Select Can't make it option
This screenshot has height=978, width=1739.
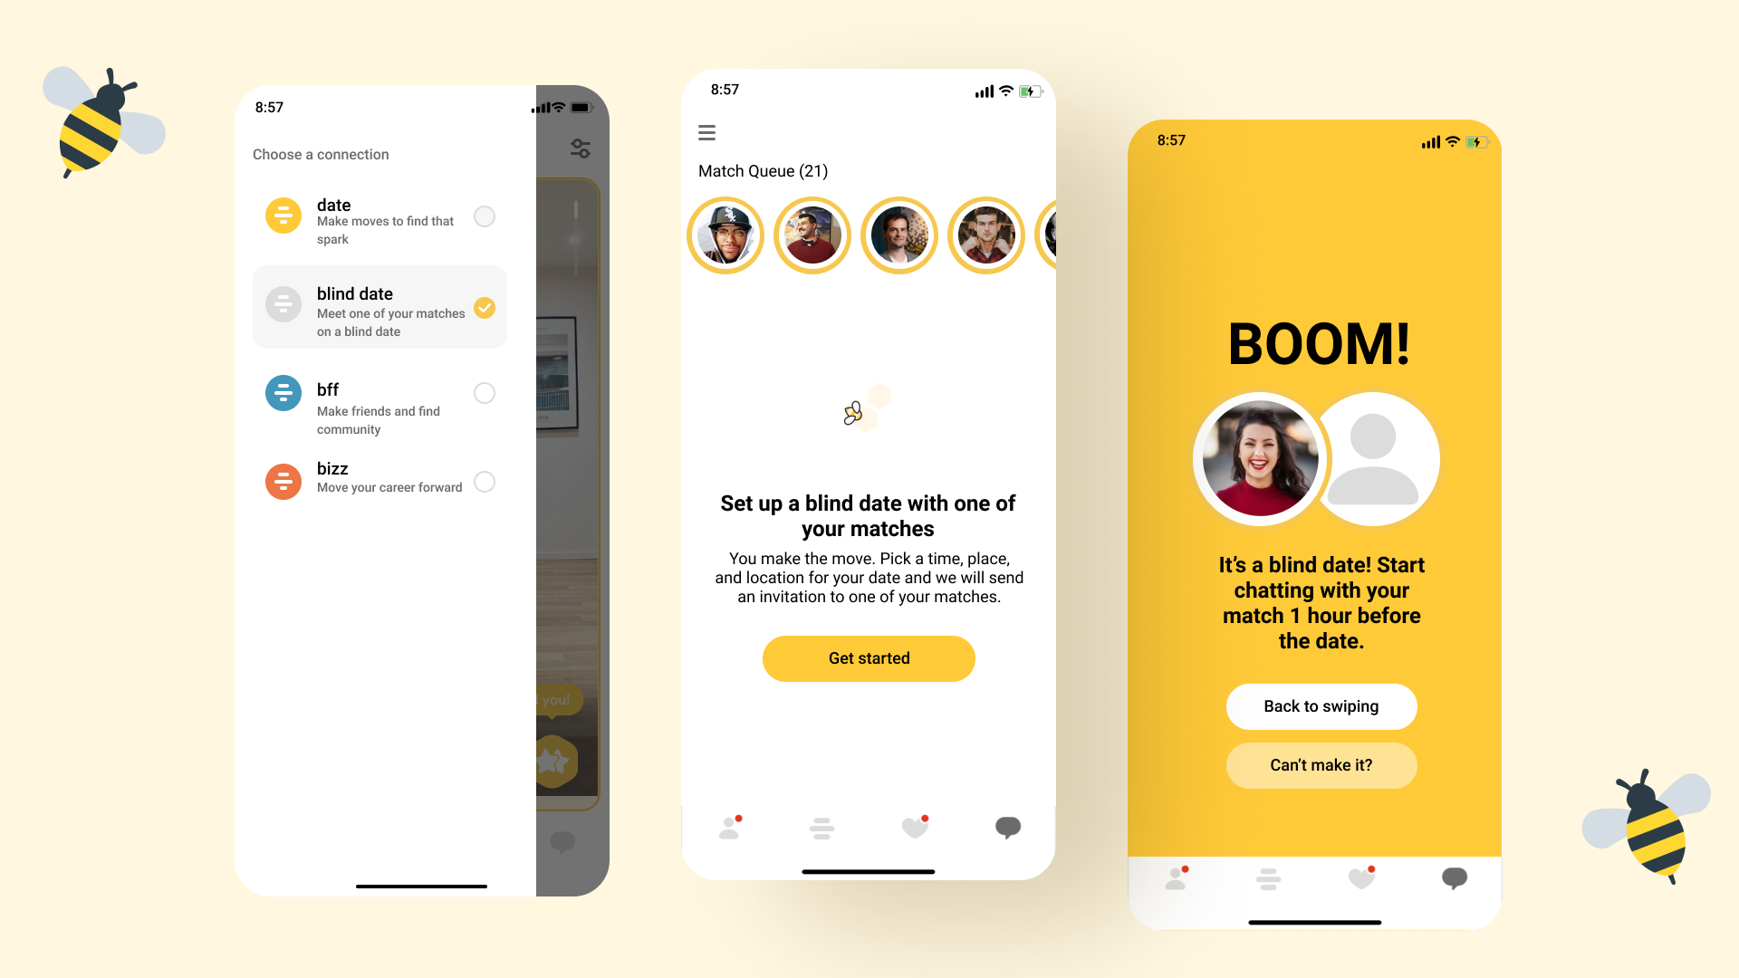coord(1321,764)
